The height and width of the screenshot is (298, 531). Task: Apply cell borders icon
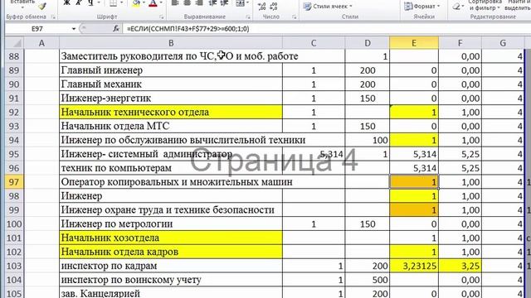[x=113, y=3]
